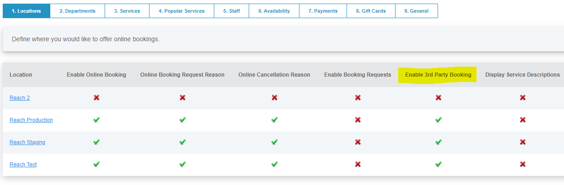The height and width of the screenshot is (185, 564).
Task: Click the Location column header
Action: coord(21,75)
